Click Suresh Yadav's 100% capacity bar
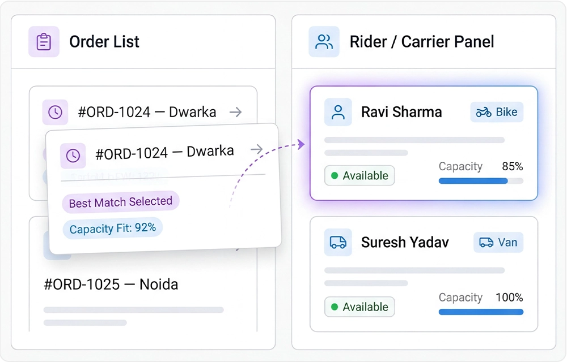The width and height of the screenshot is (567, 362). pos(480,312)
